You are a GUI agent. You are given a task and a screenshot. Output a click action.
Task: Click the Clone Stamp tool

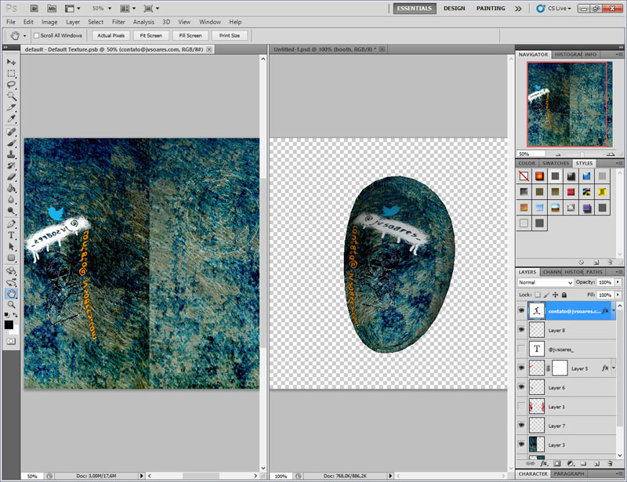(11, 154)
